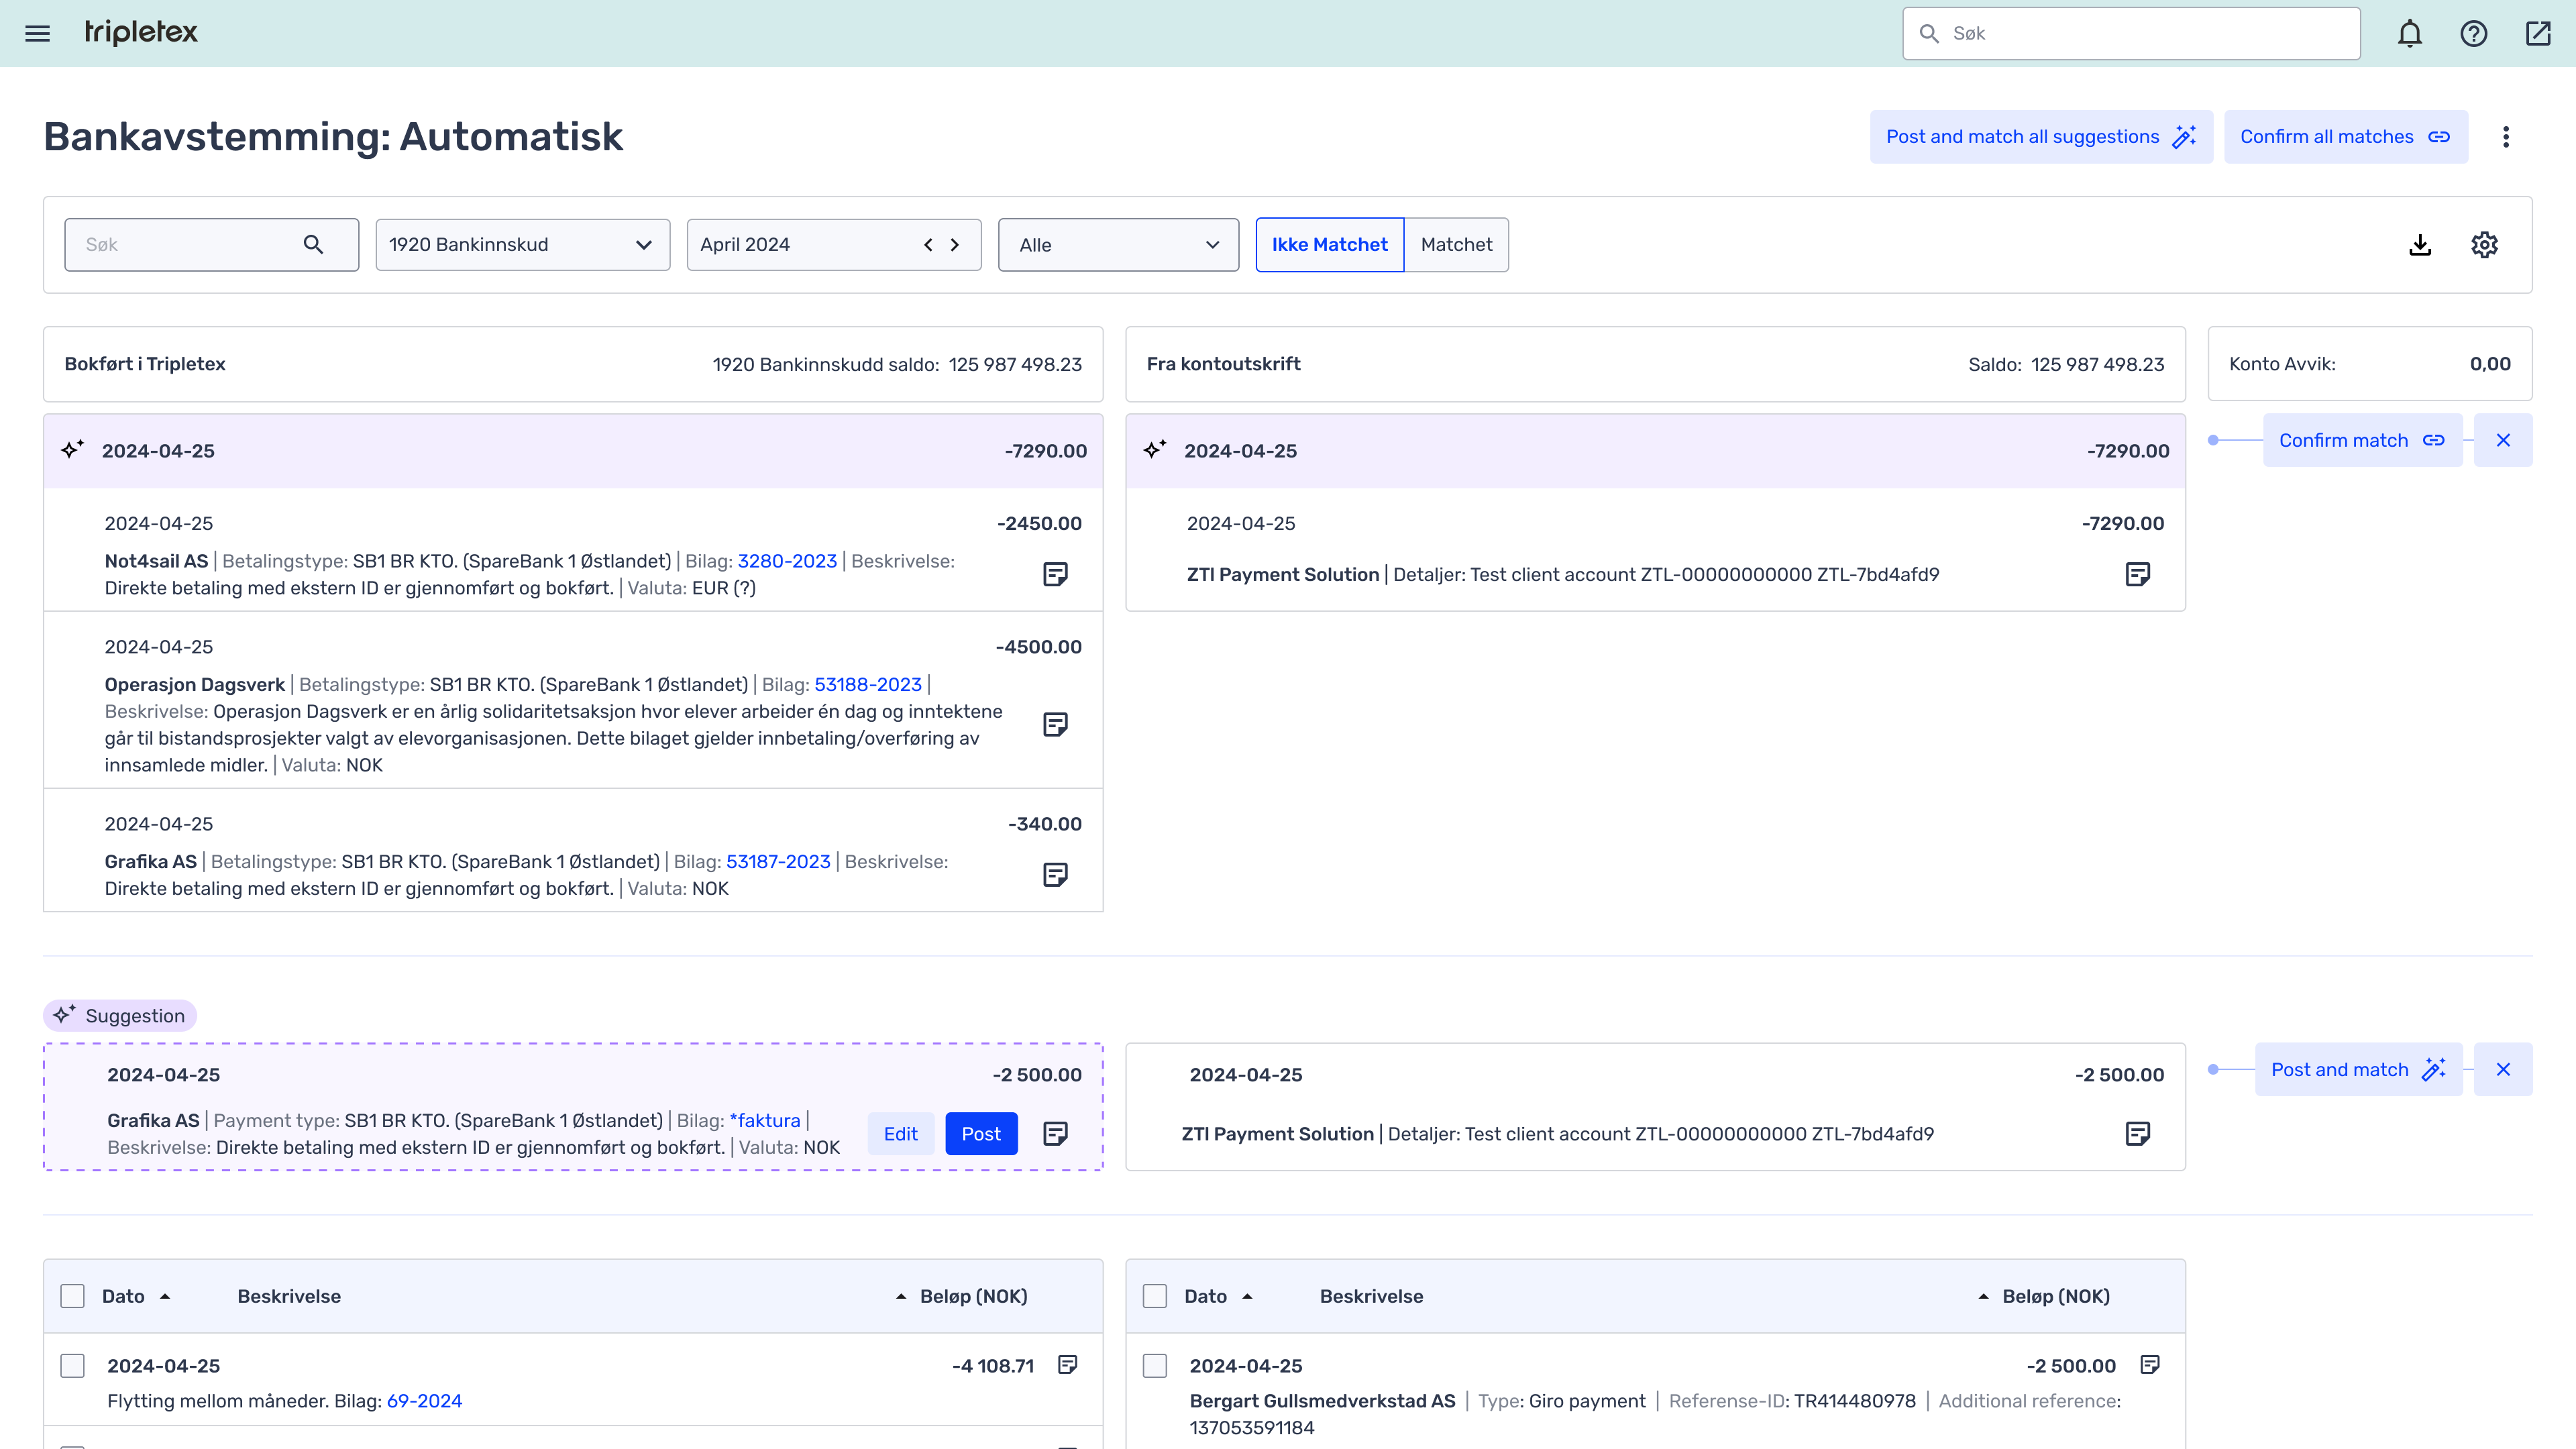Open reconciliation settings gear
Screen dimensions: 2576x1449
(2485, 245)
